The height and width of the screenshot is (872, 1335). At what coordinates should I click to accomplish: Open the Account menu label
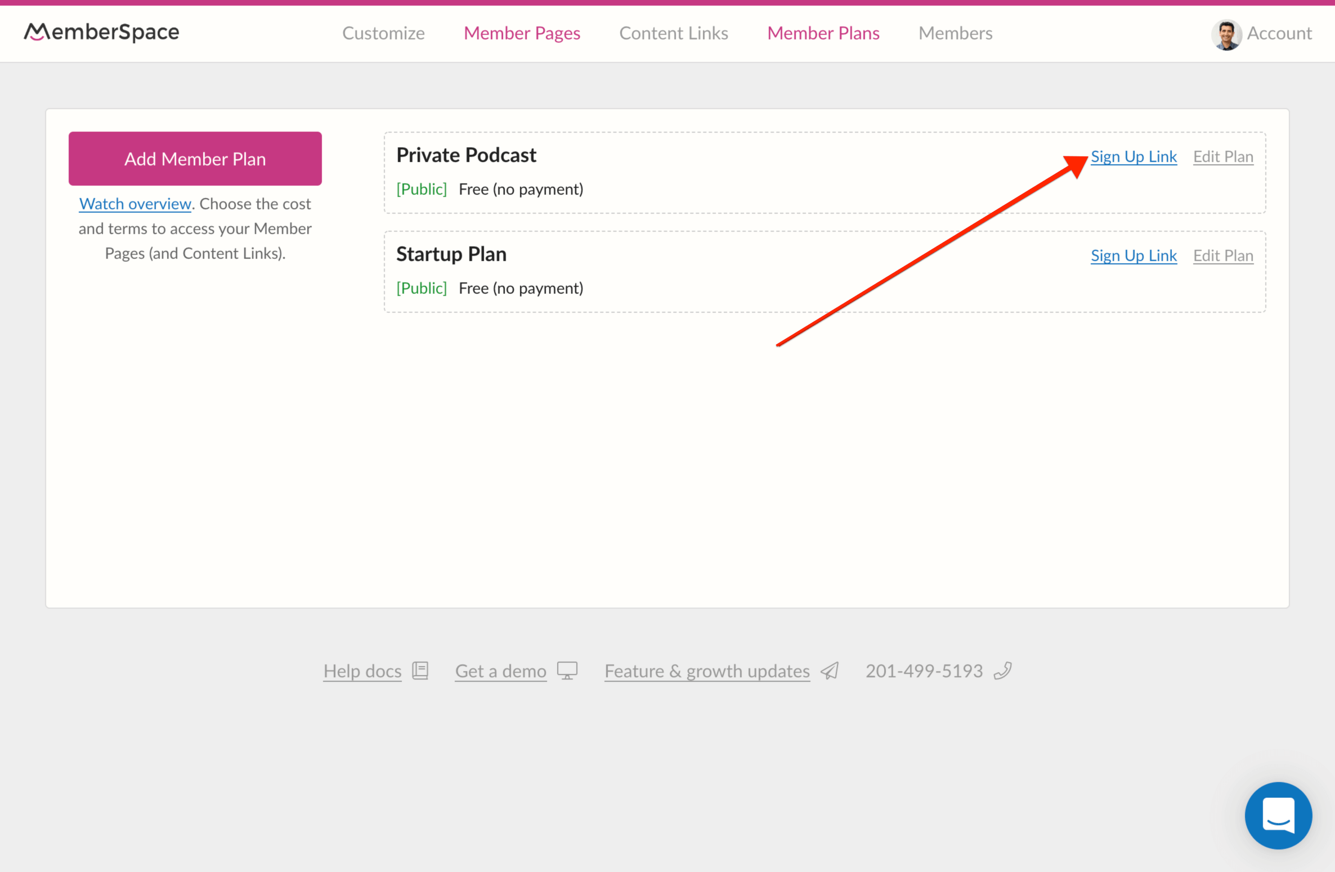pyautogui.click(x=1279, y=33)
